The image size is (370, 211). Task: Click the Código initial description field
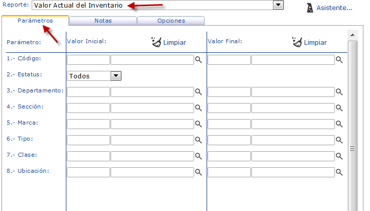152,60
